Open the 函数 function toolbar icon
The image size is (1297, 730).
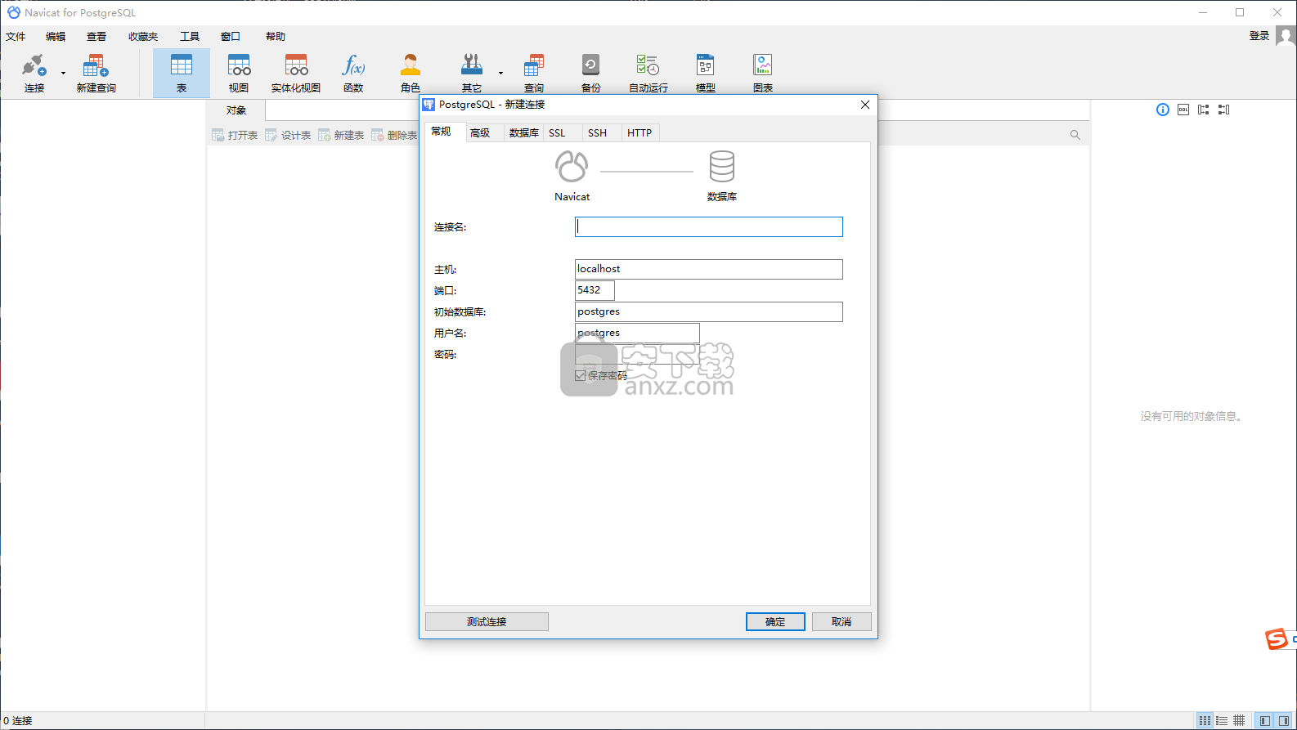pyautogui.click(x=353, y=73)
